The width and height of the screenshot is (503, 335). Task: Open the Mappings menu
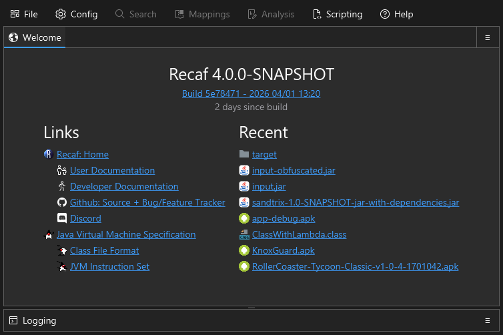(x=202, y=14)
